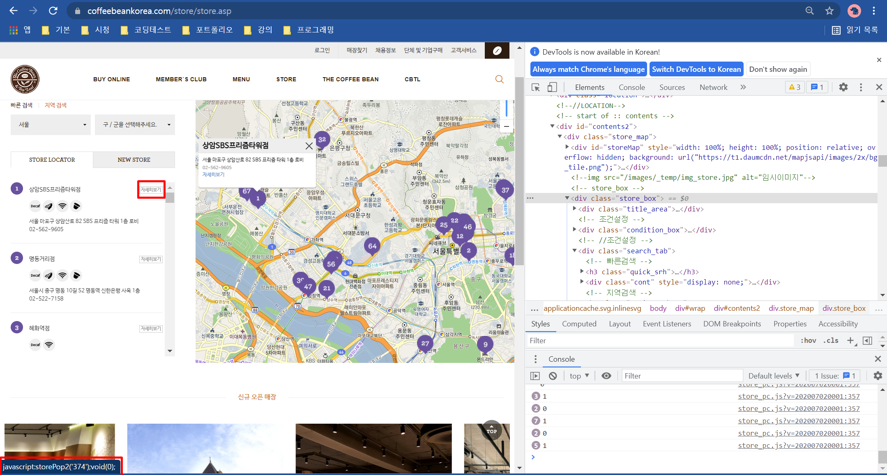Image resolution: width=887 pixels, height=475 pixels.
Task: Switch to the NEW STORE tab
Action: 134,160
